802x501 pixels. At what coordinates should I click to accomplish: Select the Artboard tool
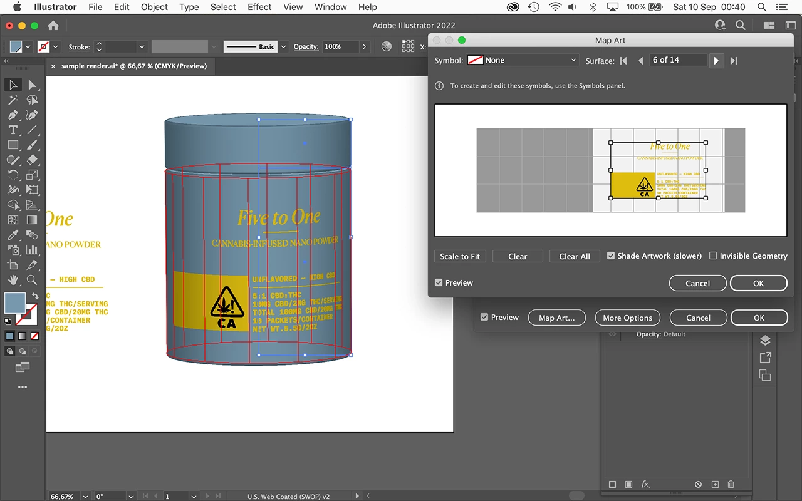tap(13, 265)
